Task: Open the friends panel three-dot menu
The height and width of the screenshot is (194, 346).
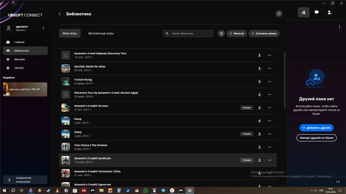Action: click(x=339, y=27)
